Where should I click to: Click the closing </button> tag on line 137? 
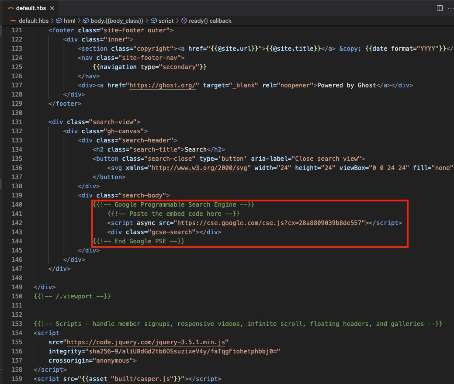tap(109, 177)
